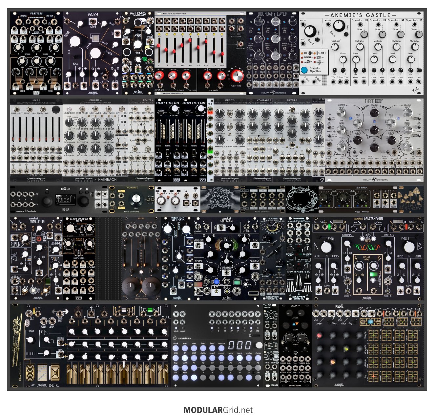Click the SSF logo on Vortices
Screen dimensions: 437x417
[x=36, y=93]
